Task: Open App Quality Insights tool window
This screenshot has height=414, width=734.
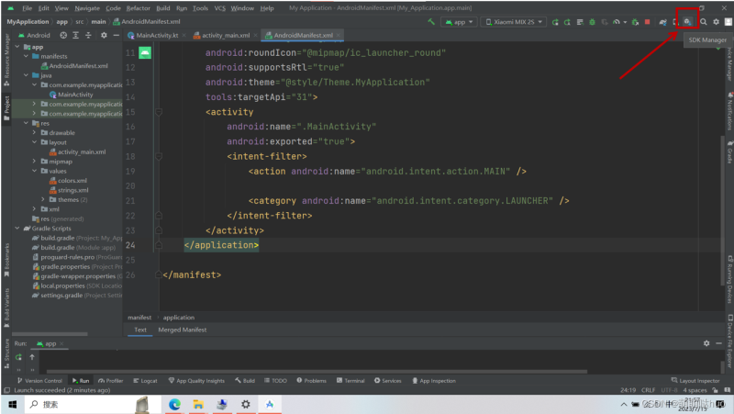Action: pyautogui.click(x=196, y=381)
